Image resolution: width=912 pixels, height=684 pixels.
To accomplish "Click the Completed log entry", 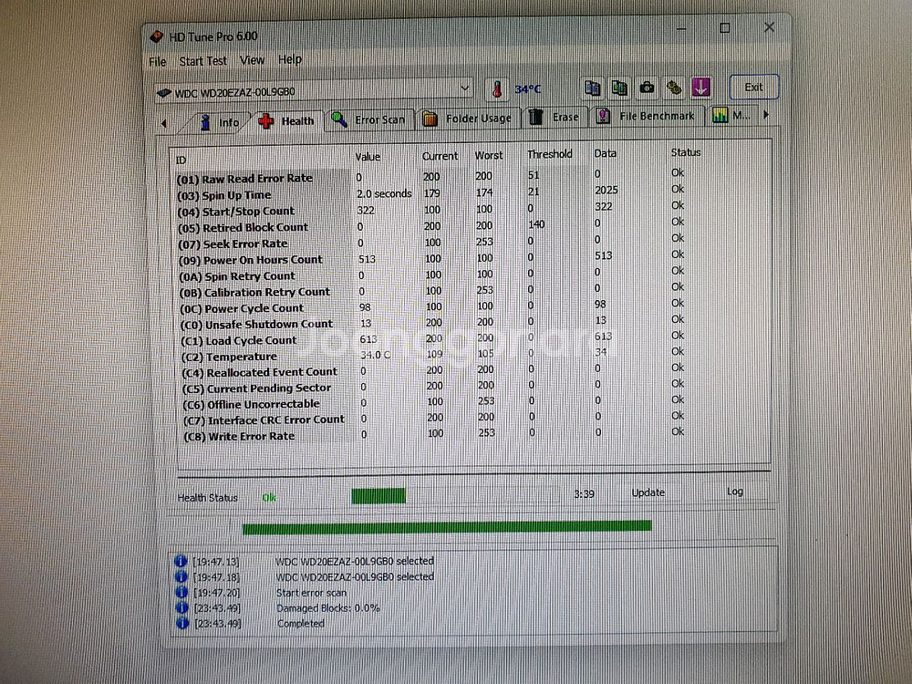I will click(x=301, y=623).
